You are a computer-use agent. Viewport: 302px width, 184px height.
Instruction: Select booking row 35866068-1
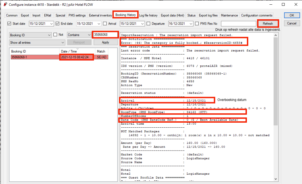[x=59, y=57]
